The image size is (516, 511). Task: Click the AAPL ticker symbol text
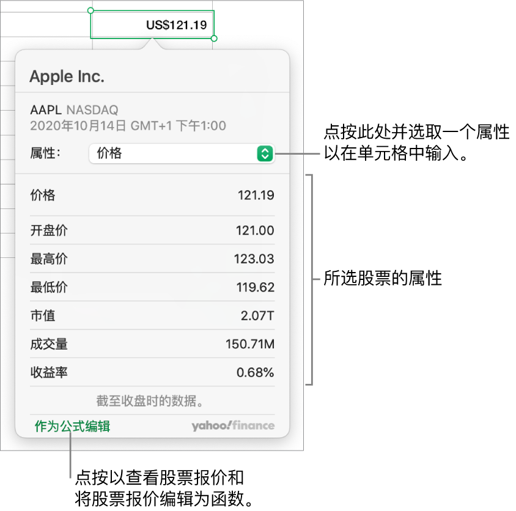coord(46,110)
